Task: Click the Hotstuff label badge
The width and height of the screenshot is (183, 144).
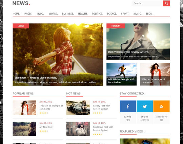Action: point(116,26)
